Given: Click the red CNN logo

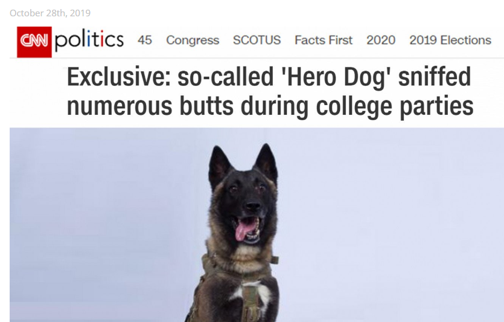Looking at the screenshot, I should point(34,42).
